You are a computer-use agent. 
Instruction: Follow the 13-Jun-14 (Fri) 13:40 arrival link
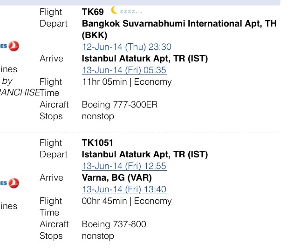coord(124,189)
